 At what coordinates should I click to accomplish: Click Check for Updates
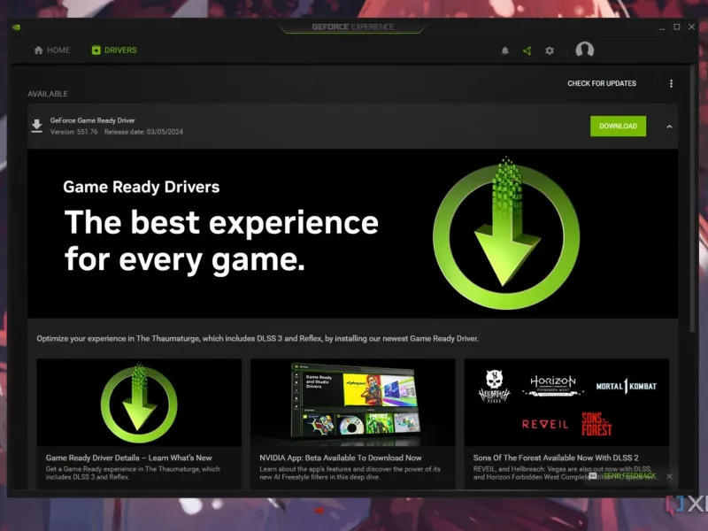click(x=602, y=83)
